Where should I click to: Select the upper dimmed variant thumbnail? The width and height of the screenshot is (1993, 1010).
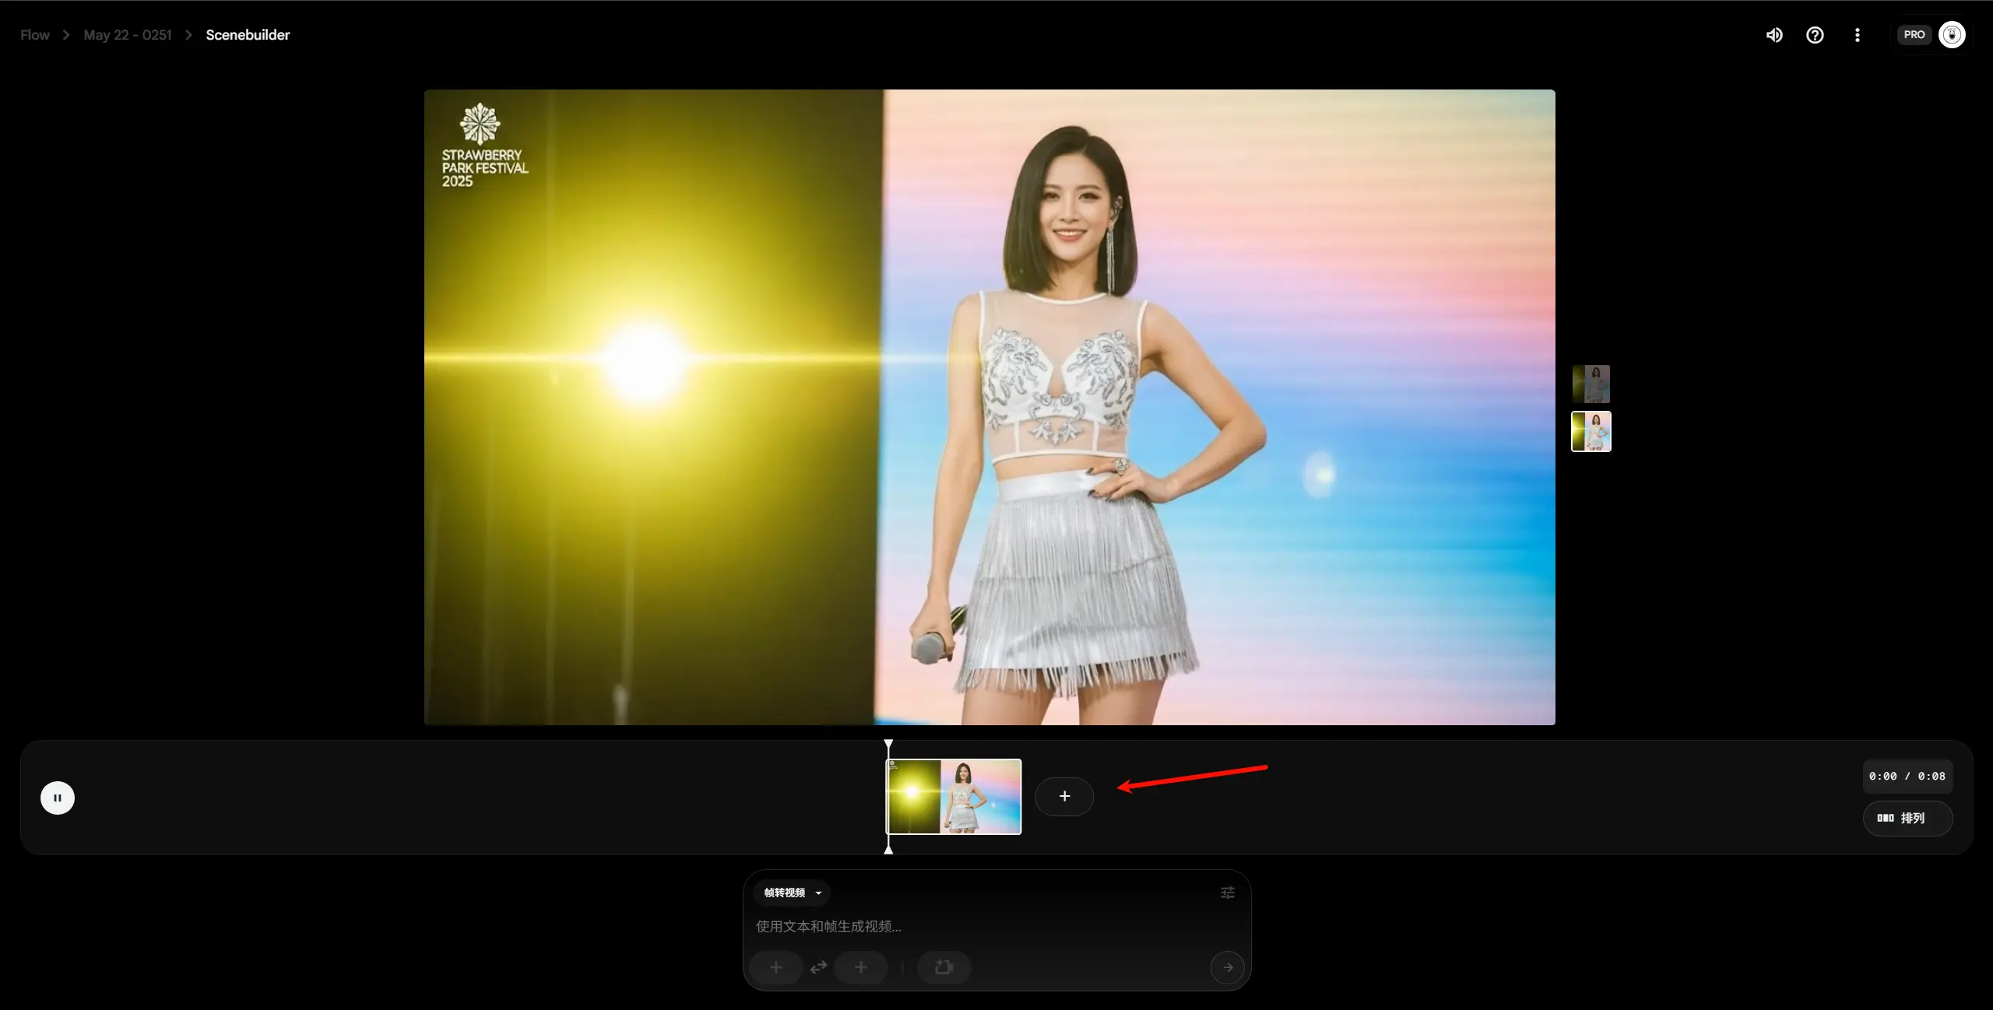coord(1591,384)
